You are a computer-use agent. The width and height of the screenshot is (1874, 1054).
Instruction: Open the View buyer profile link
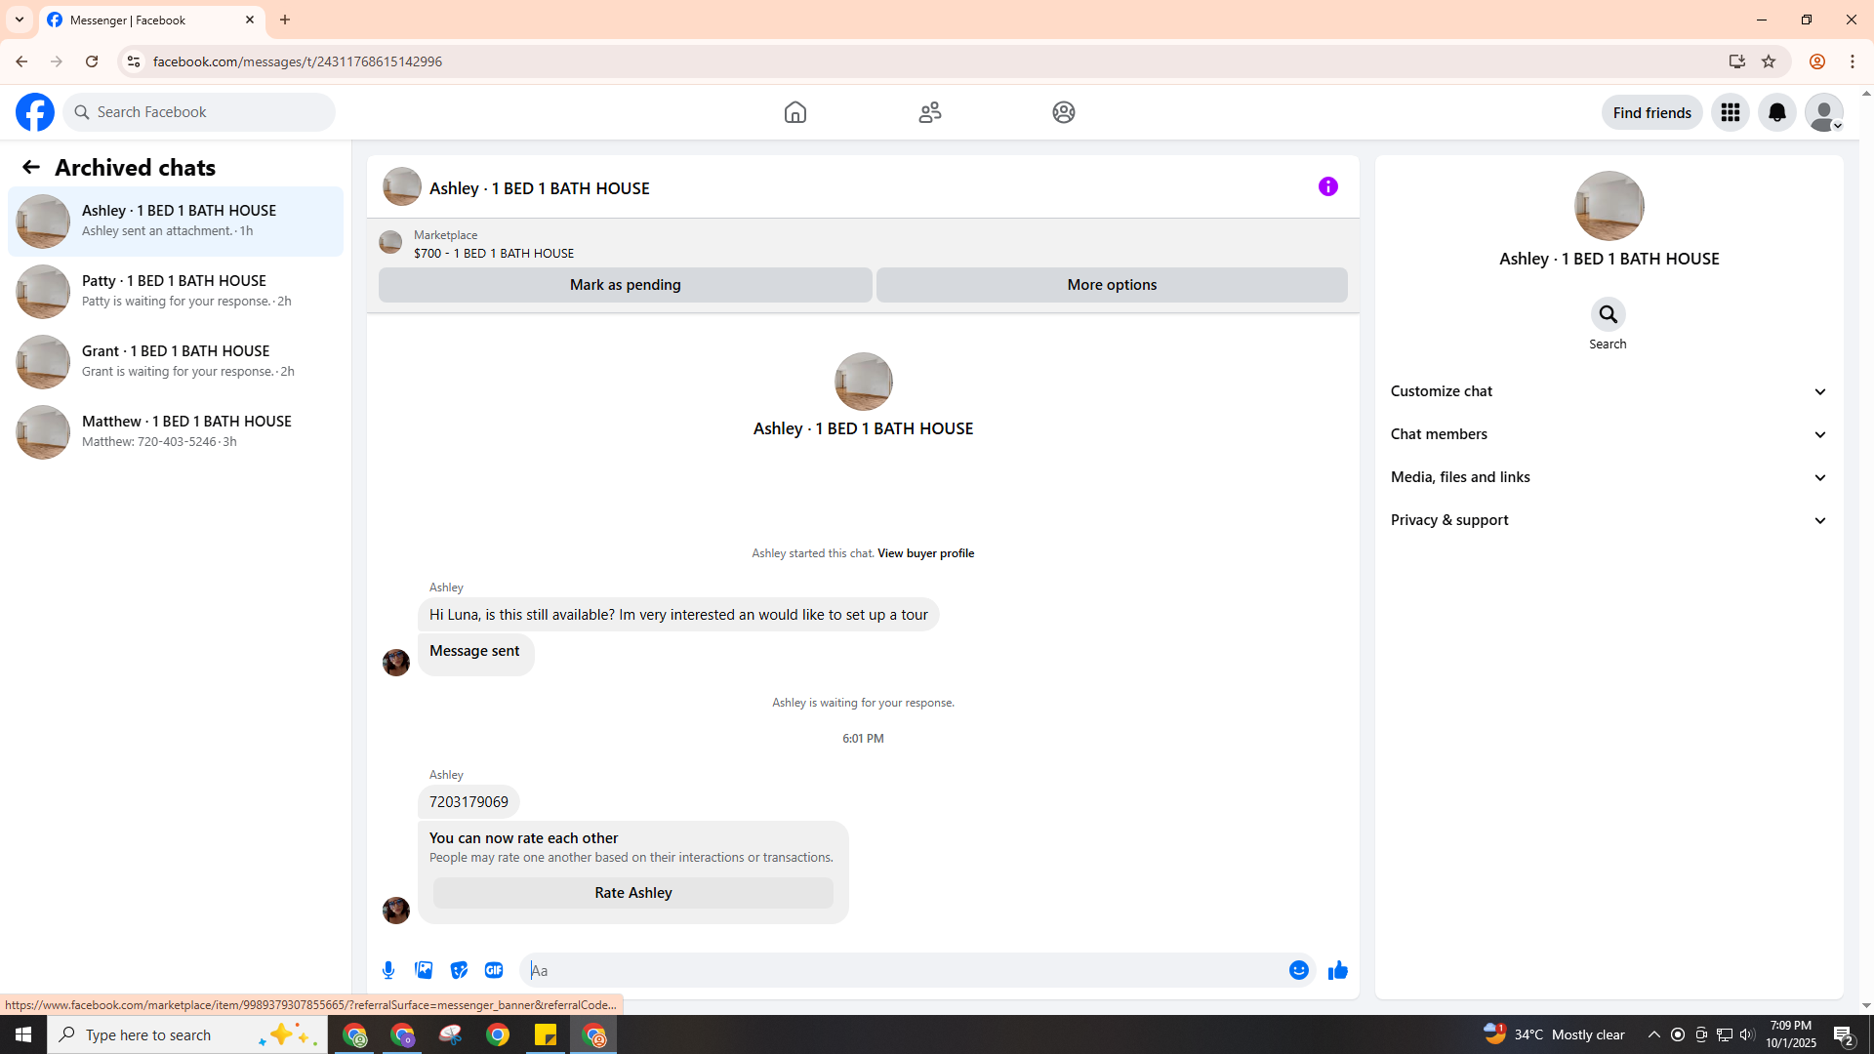pyautogui.click(x=926, y=553)
